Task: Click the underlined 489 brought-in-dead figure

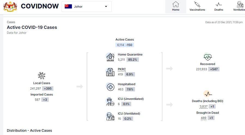Action: (203, 118)
